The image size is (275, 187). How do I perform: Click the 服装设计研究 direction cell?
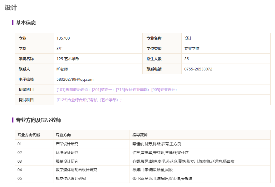[x=67, y=161]
